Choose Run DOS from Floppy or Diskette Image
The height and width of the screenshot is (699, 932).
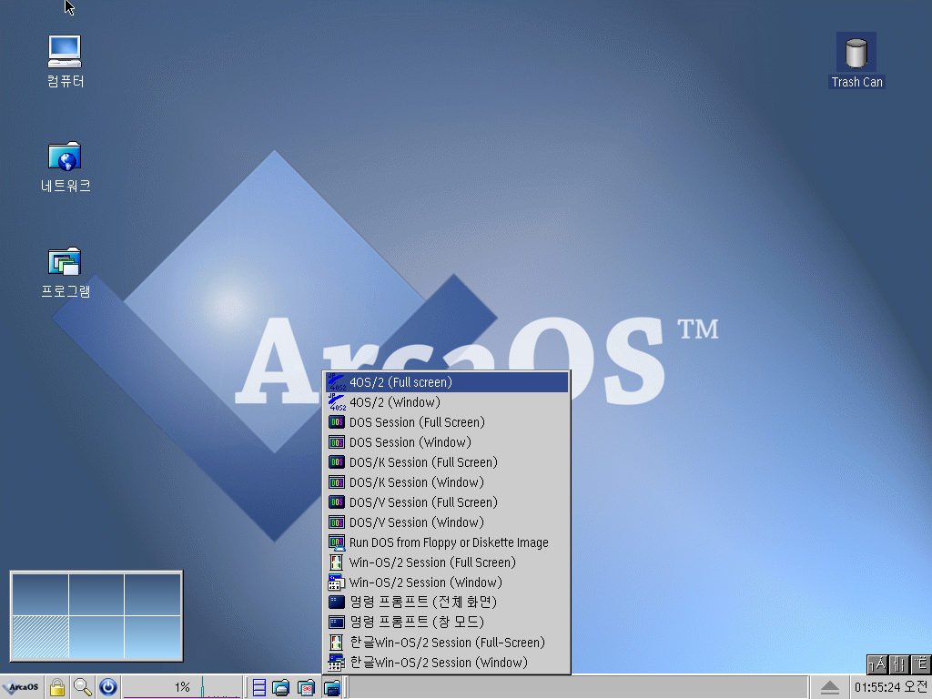(x=449, y=542)
